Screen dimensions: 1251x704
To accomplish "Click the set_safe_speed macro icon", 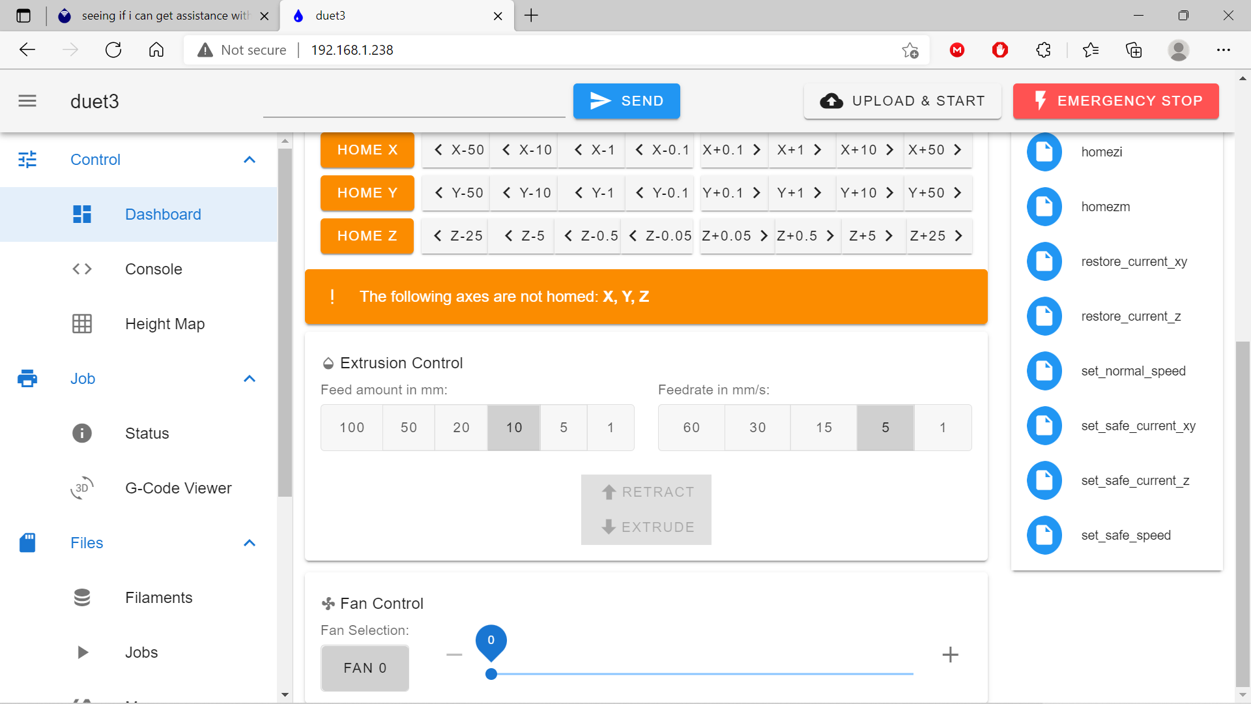I will [1044, 536].
